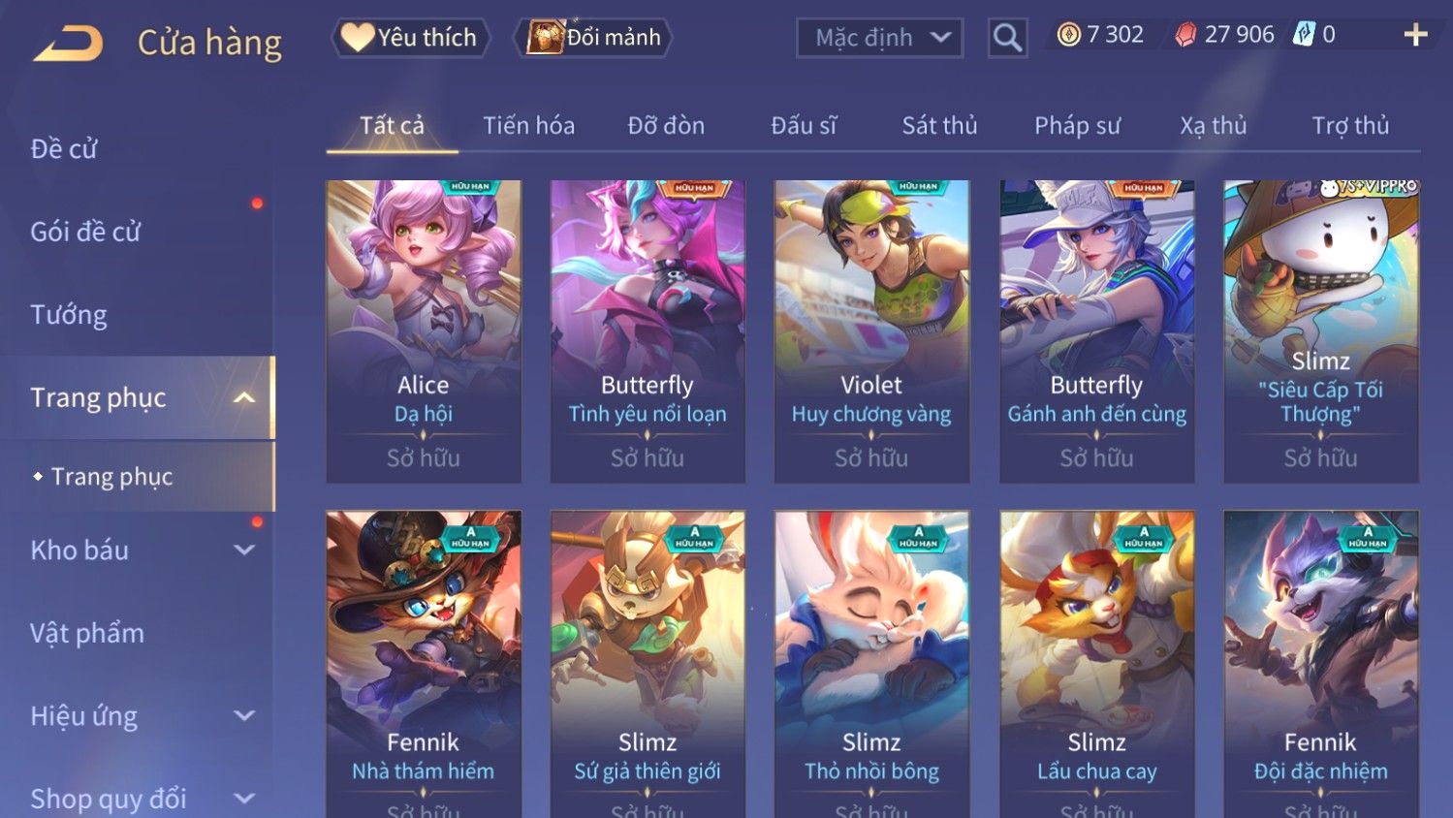The image size is (1453, 818).
Task: Open Tướng in the sidebar
Action: point(69,315)
